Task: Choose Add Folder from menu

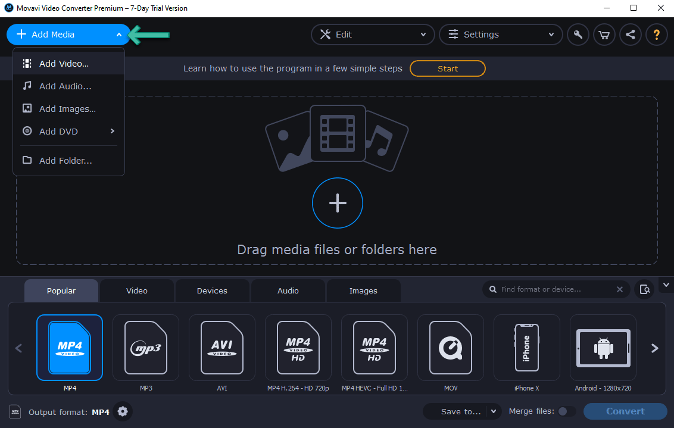Action: [69, 160]
